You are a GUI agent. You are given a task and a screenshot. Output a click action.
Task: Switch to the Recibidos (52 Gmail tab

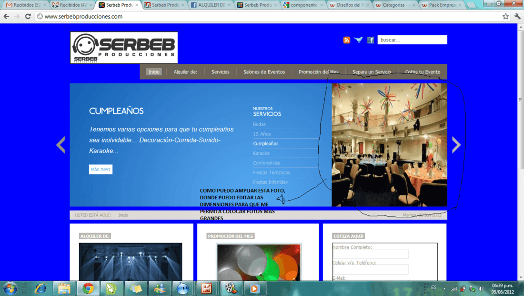25,5
